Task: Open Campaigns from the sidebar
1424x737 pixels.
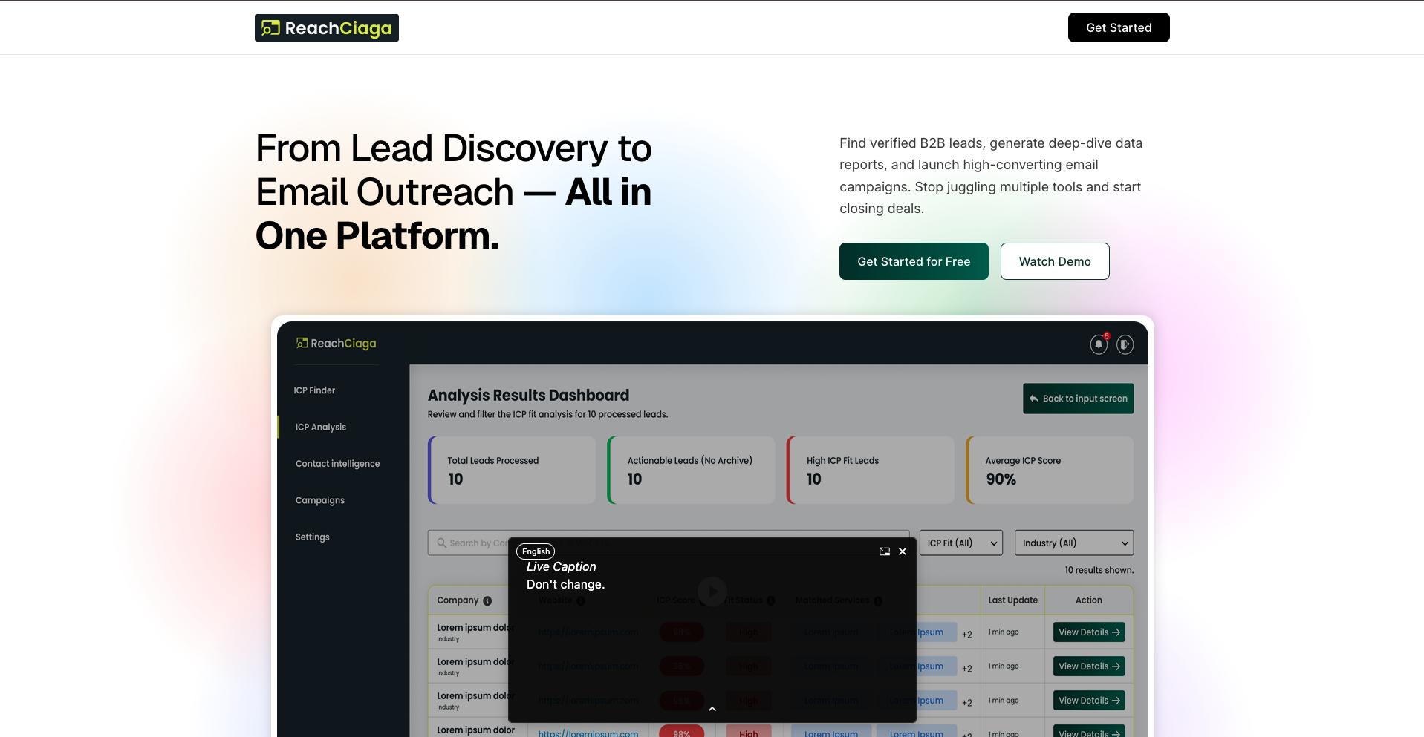Action: [x=320, y=500]
